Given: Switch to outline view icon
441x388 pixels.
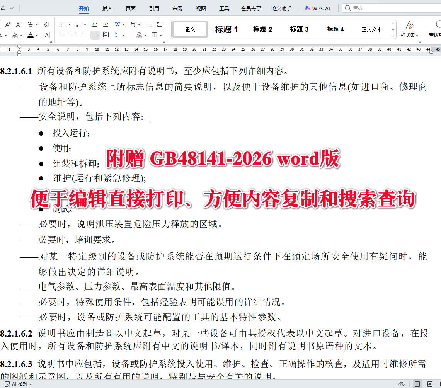Looking at the screenshot, I should [430, 384].
